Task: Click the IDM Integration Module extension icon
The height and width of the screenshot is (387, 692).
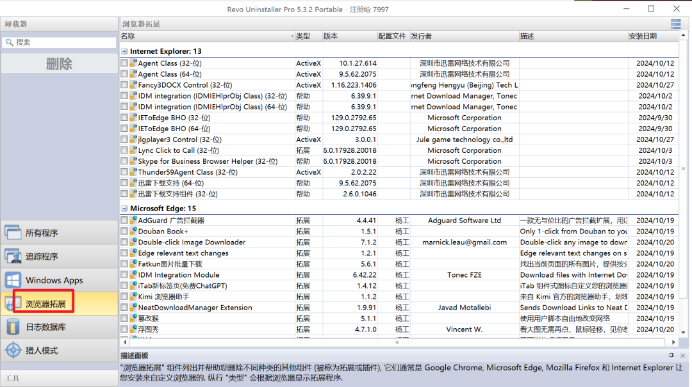Action: coord(133,274)
